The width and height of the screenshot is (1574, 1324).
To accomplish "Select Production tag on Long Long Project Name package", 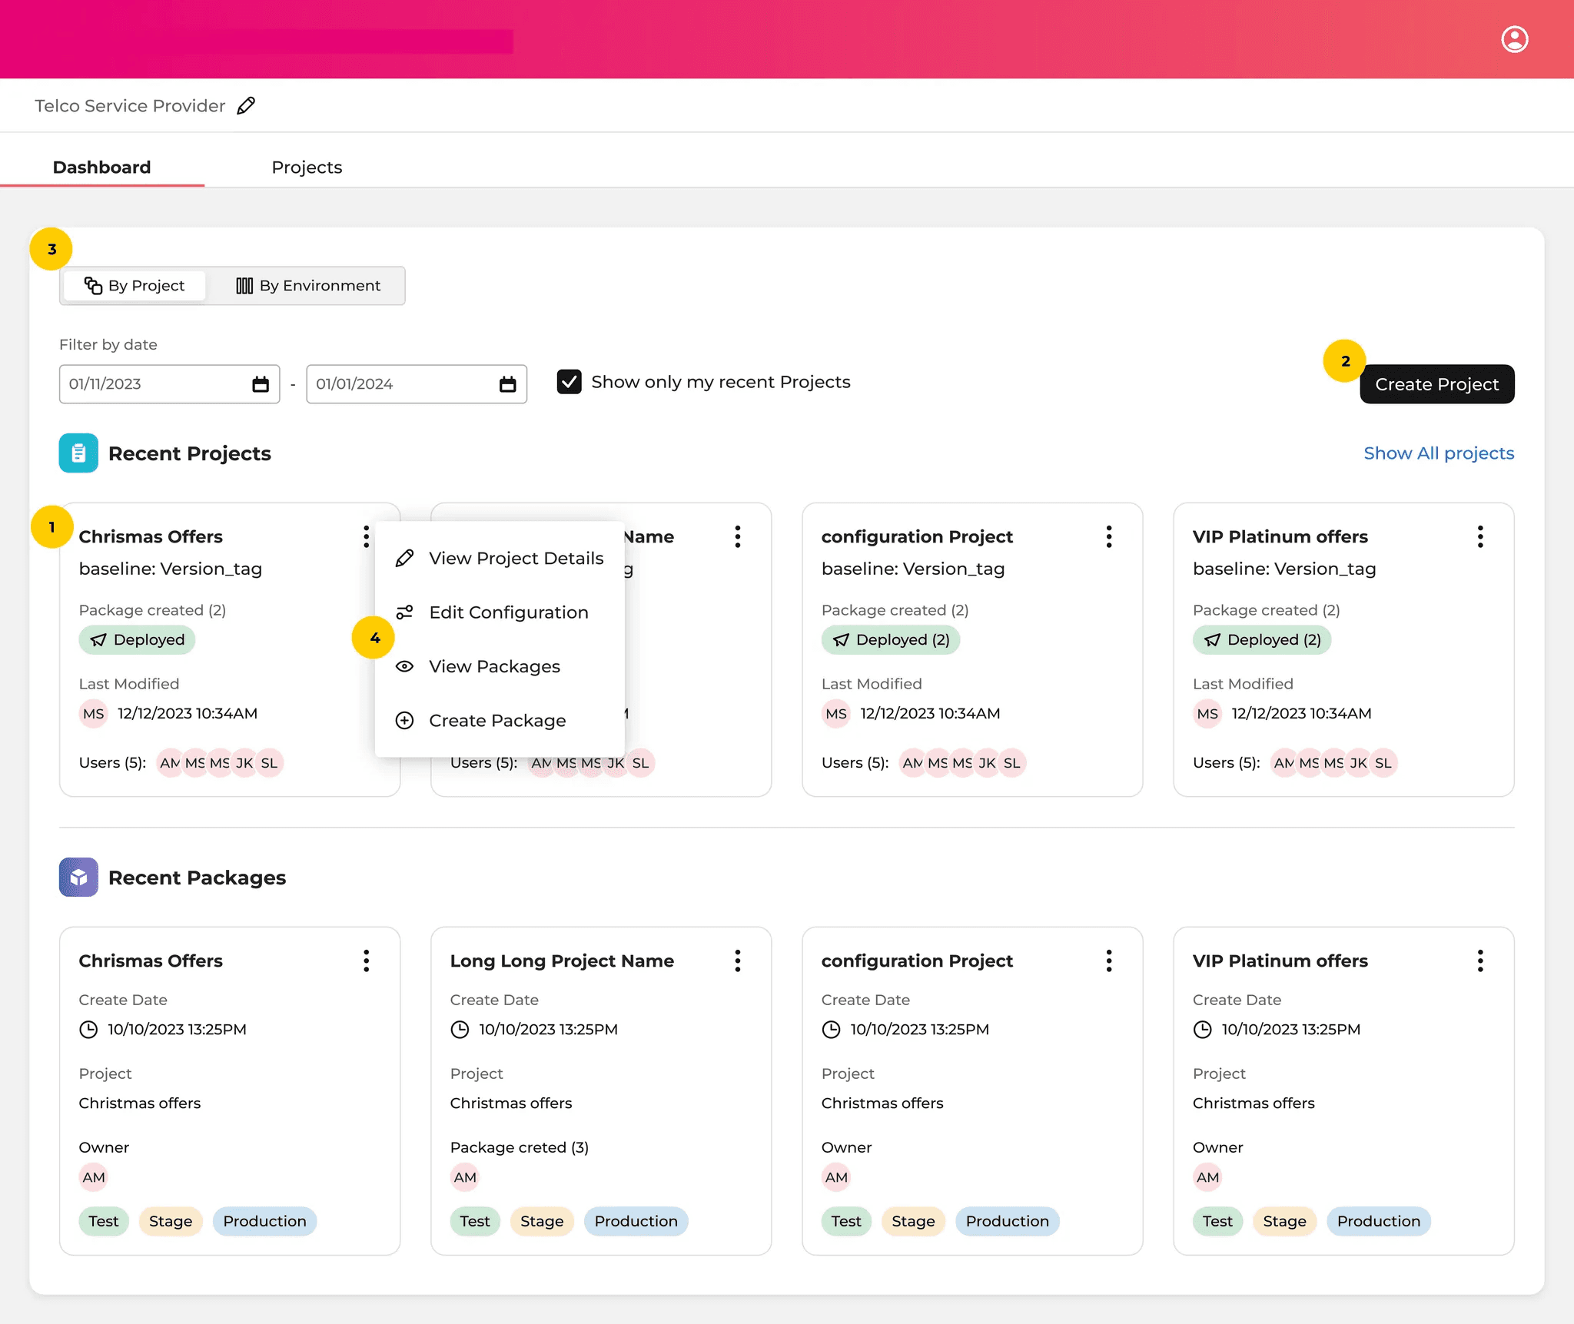I will tap(636, 1222).
